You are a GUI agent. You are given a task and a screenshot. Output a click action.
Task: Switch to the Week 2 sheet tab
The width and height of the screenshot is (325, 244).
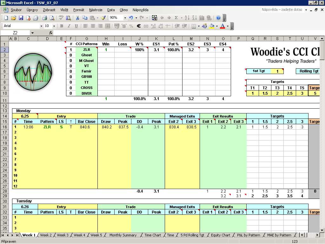coord(46,235)
